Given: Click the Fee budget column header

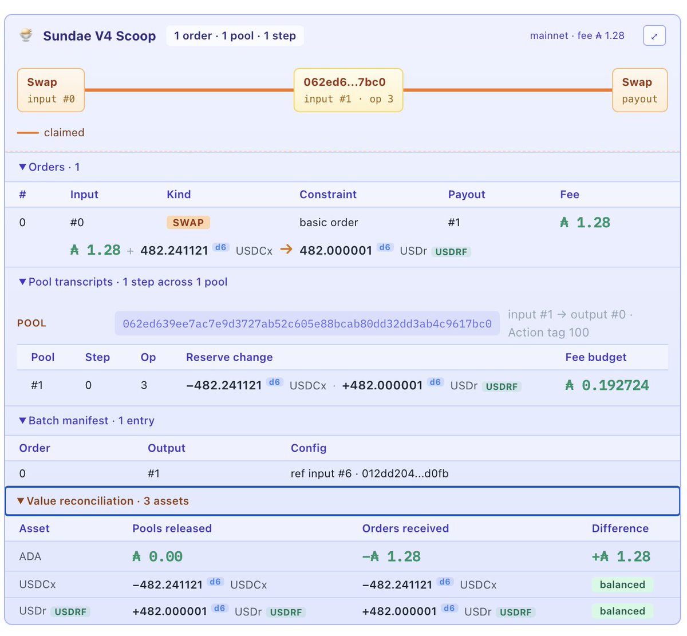Looking at the screenshot, I should (596, 357).
